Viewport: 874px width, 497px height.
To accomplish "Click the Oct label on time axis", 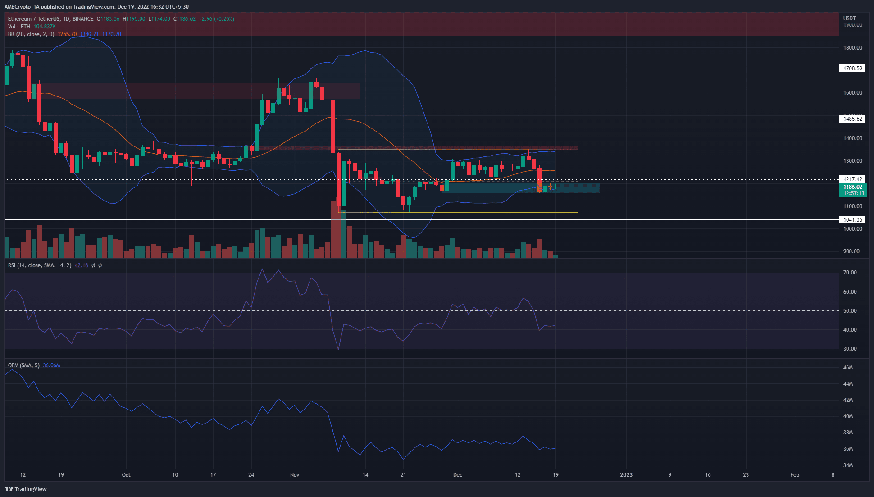I will pyautogui.click(x=126, y=475).
